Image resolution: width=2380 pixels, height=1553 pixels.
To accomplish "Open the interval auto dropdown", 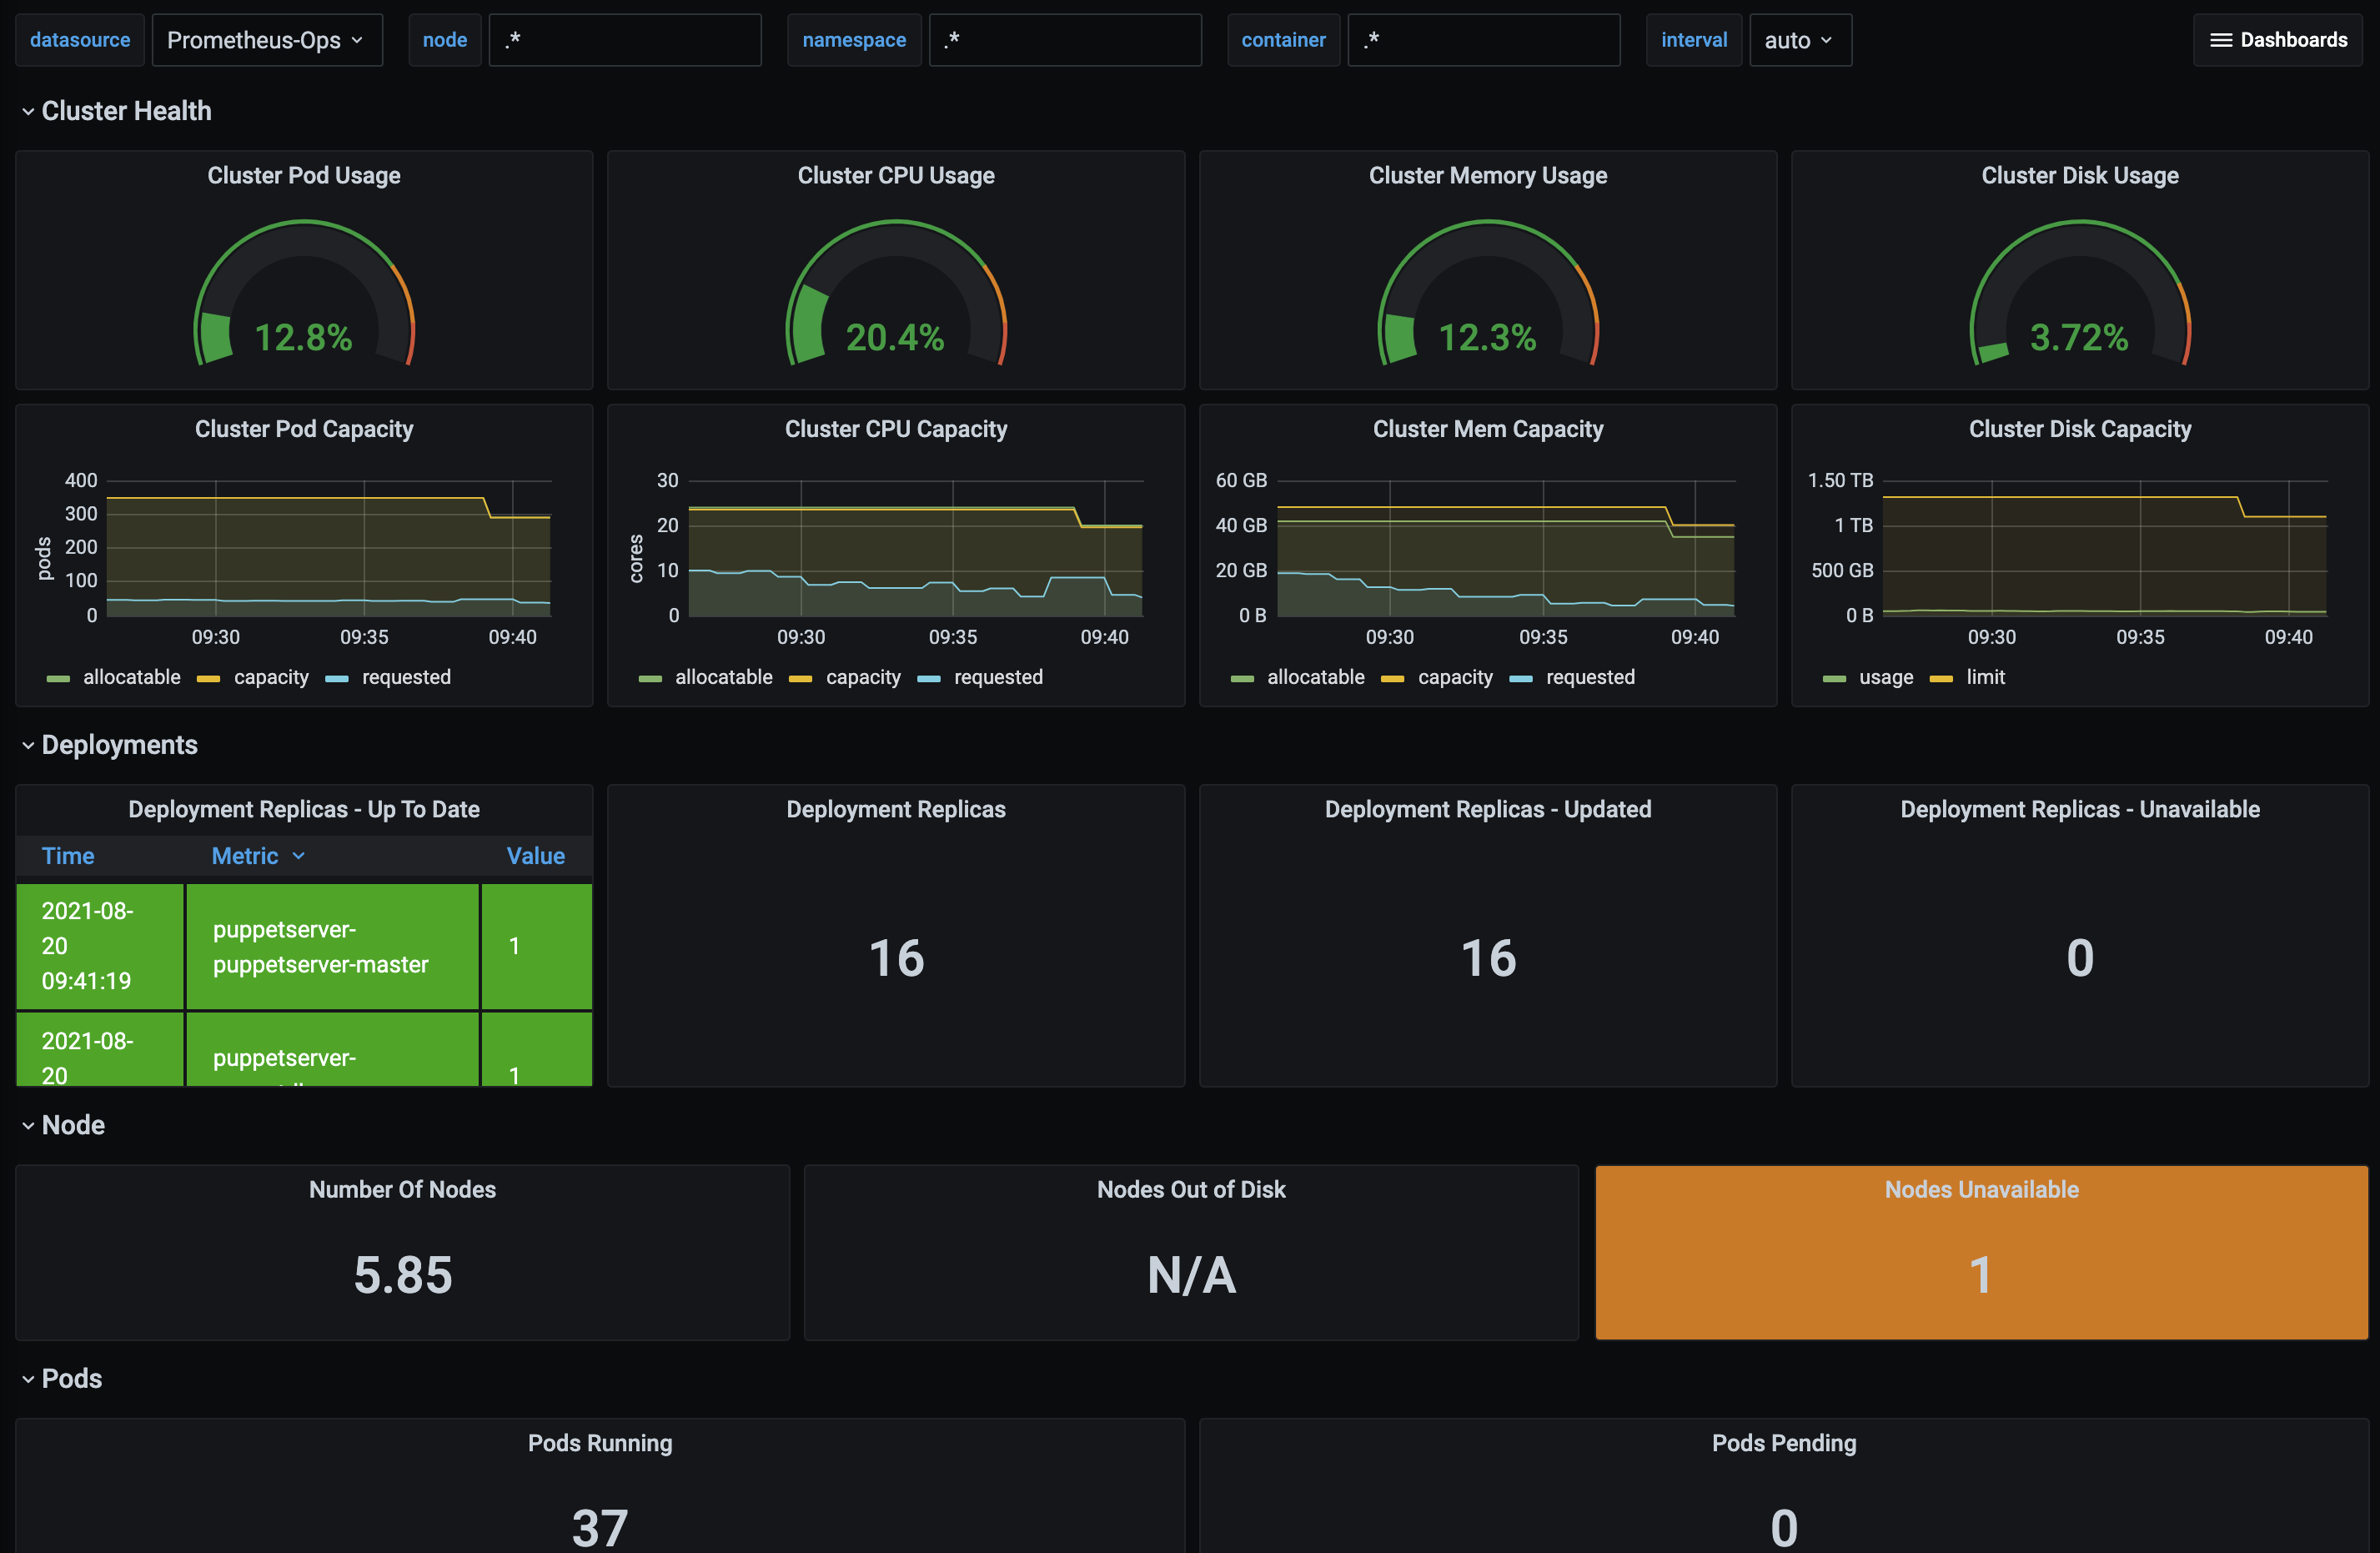I will coord(1799,40).
